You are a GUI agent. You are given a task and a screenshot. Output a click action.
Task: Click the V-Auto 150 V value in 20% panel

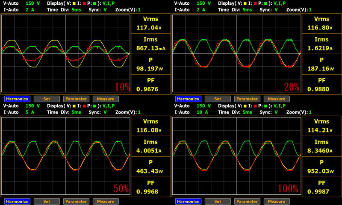[x=204, y=3]
